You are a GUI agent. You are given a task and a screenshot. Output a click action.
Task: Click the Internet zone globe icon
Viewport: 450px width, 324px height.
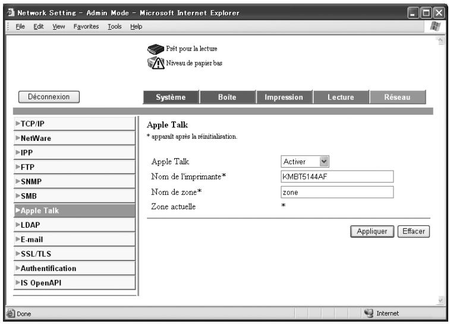pos(369,313)
